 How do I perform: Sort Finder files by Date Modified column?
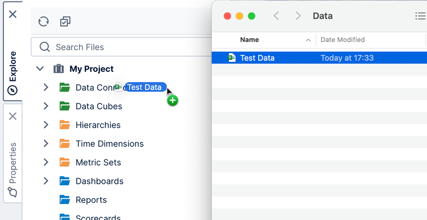point(343,40)
